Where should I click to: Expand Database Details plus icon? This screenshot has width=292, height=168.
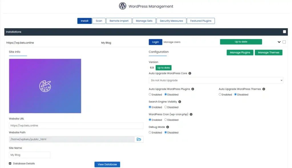pyautogui.click(x=10, y=163)
